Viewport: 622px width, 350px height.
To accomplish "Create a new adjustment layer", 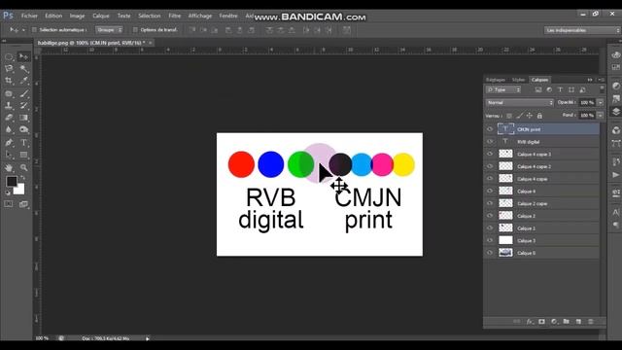I will (x=554, y=322).
